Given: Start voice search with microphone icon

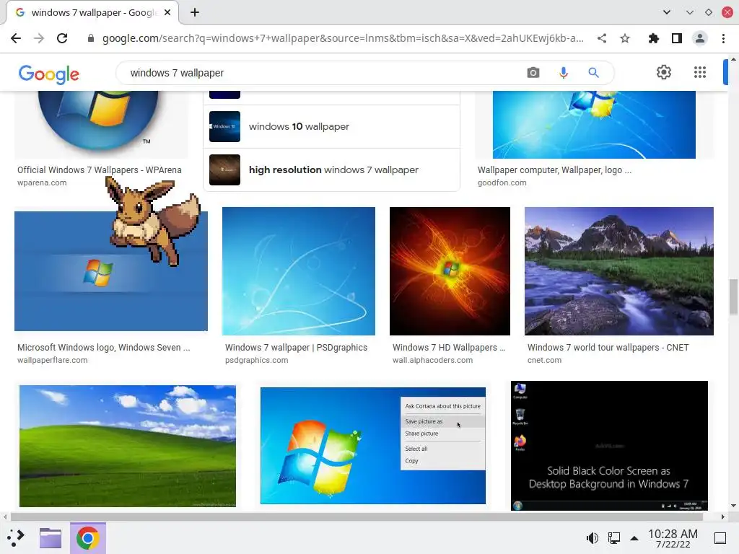Looking at the screenshot, I should point(563,73).
